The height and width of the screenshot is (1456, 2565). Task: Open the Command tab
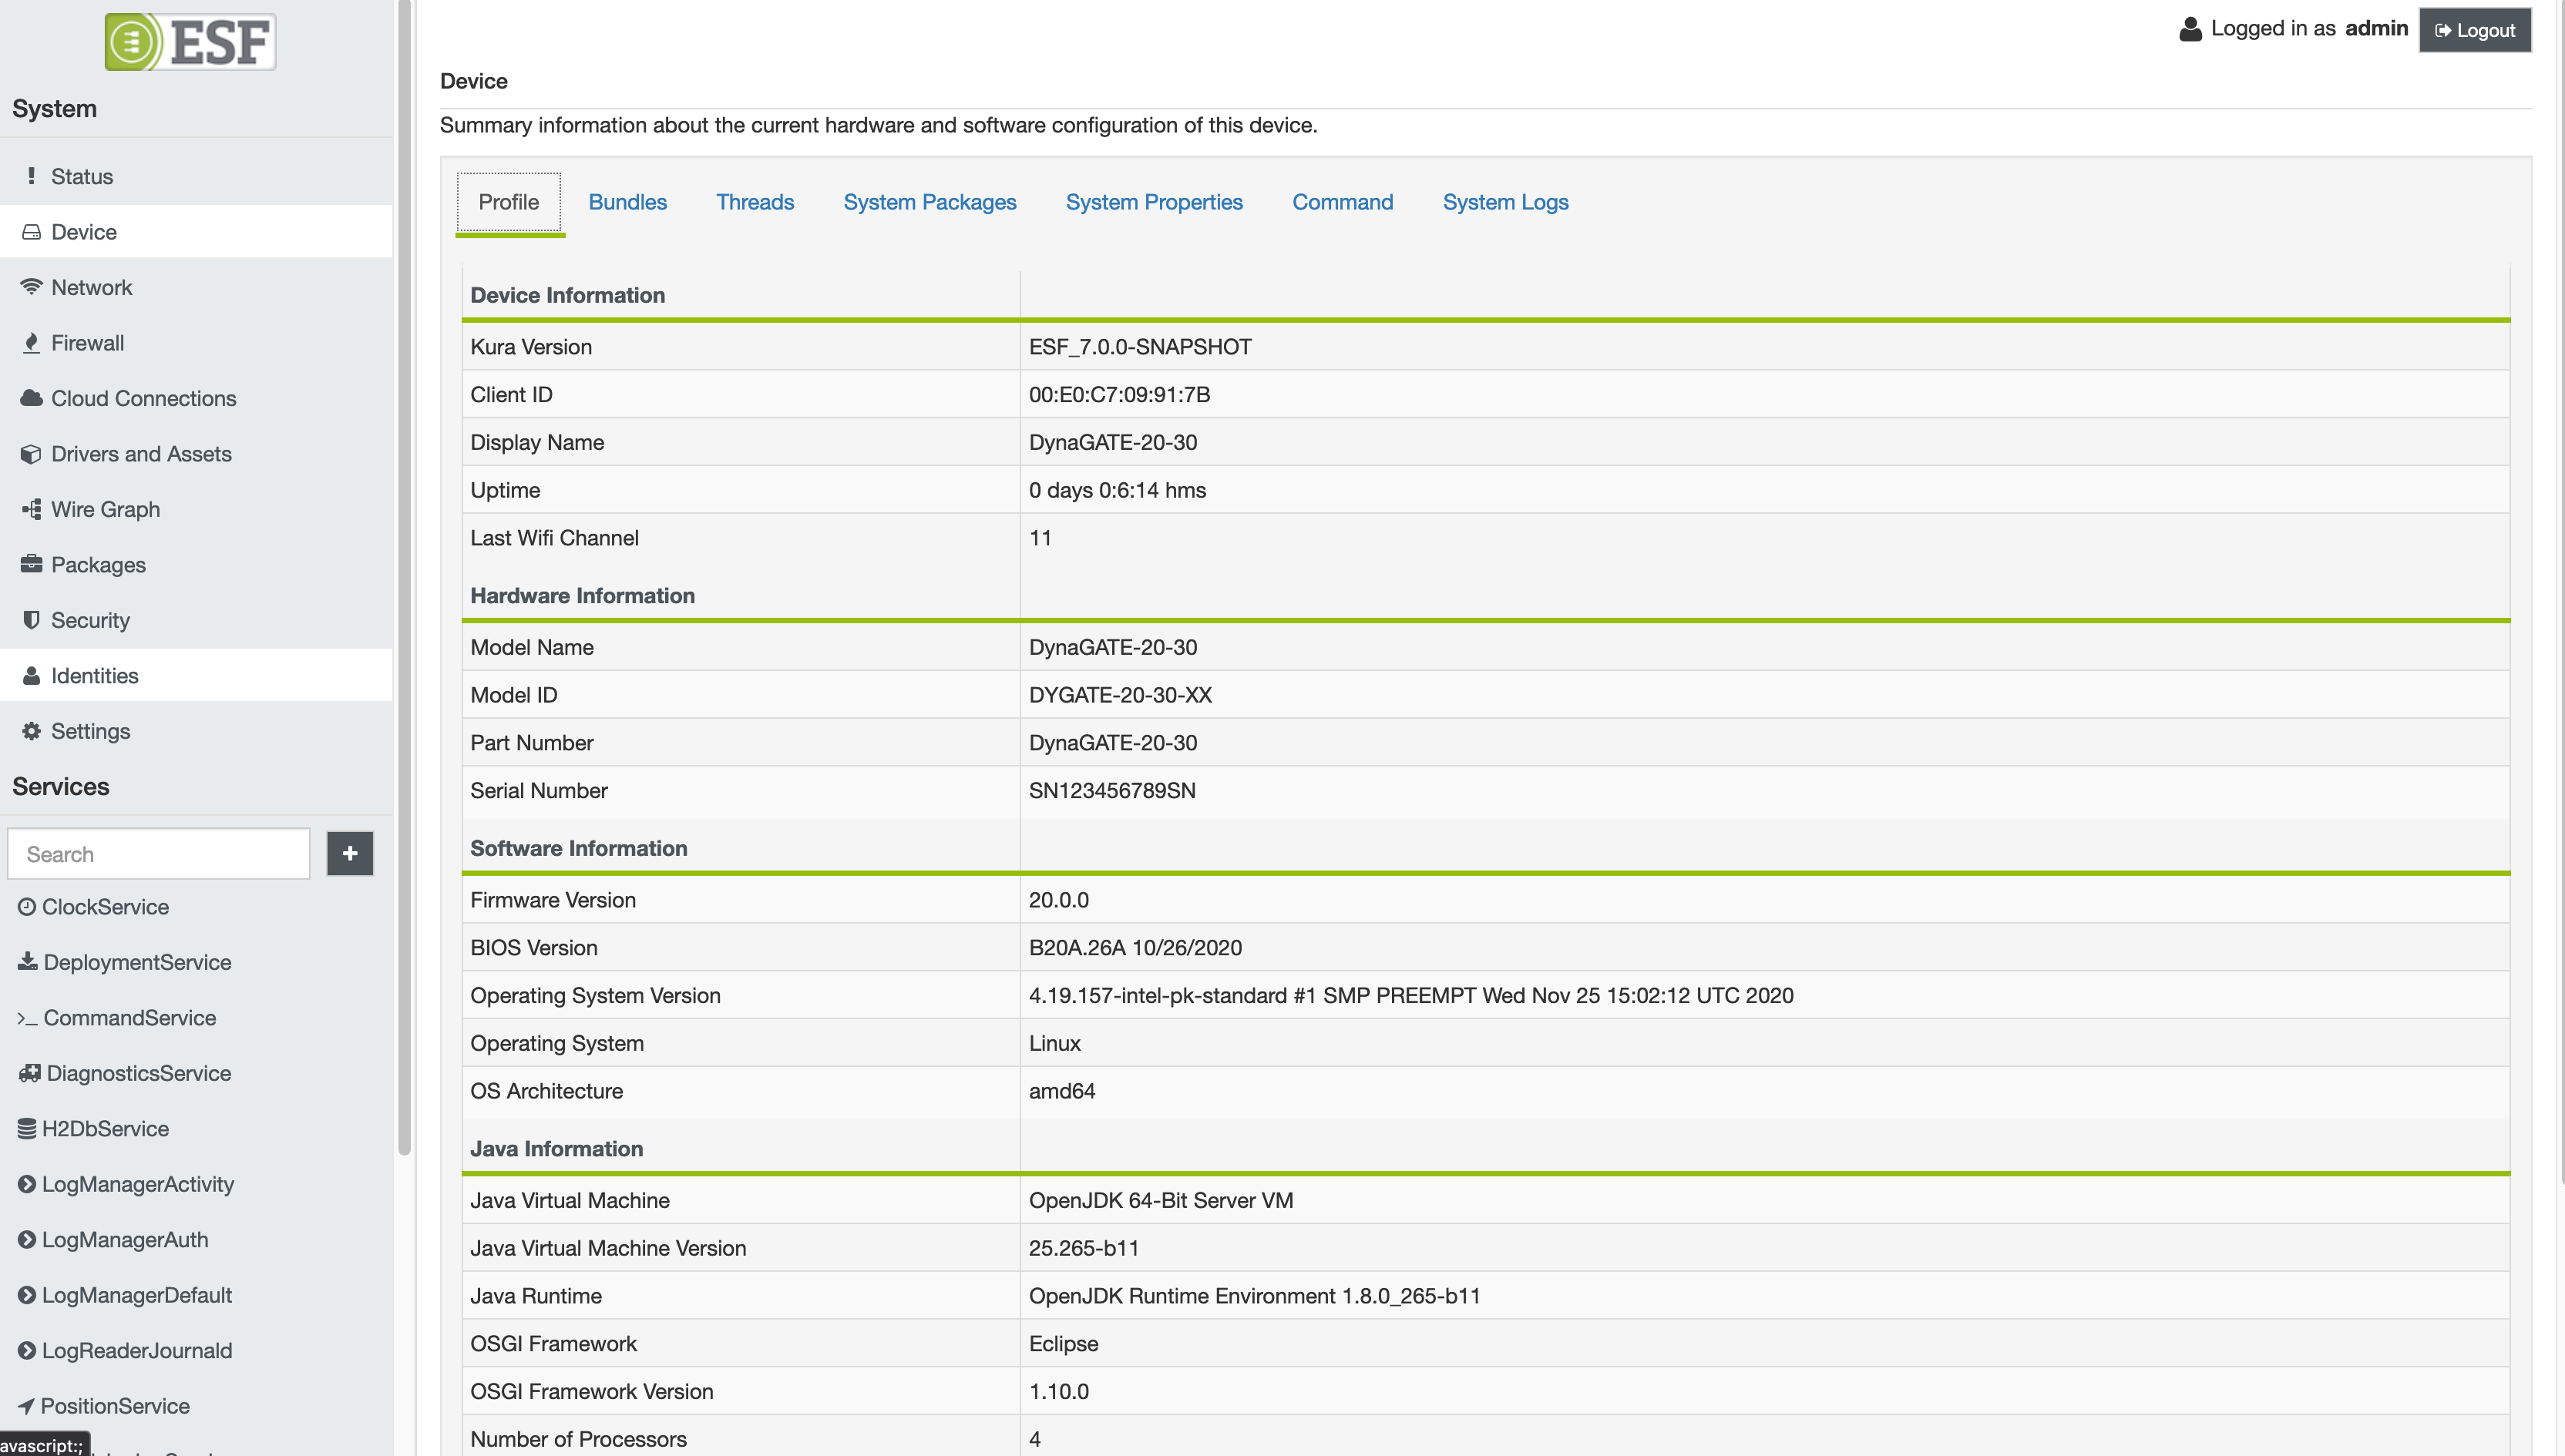pyautogui.click(x=1342, y=202)
